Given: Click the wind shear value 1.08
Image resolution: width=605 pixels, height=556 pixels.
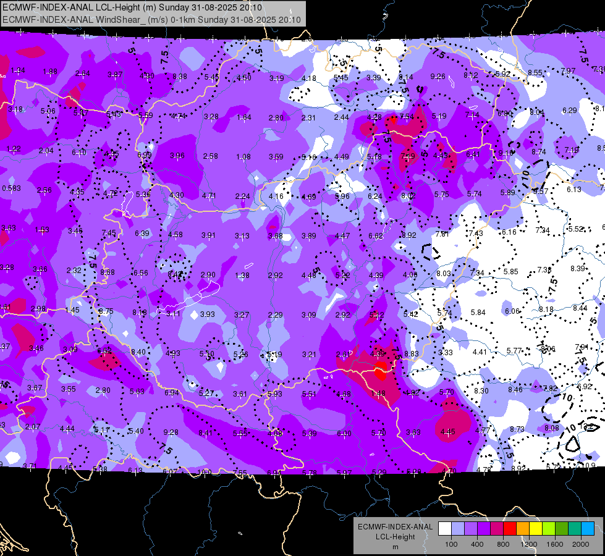Looking at the screenshot, I should [243, 157].
